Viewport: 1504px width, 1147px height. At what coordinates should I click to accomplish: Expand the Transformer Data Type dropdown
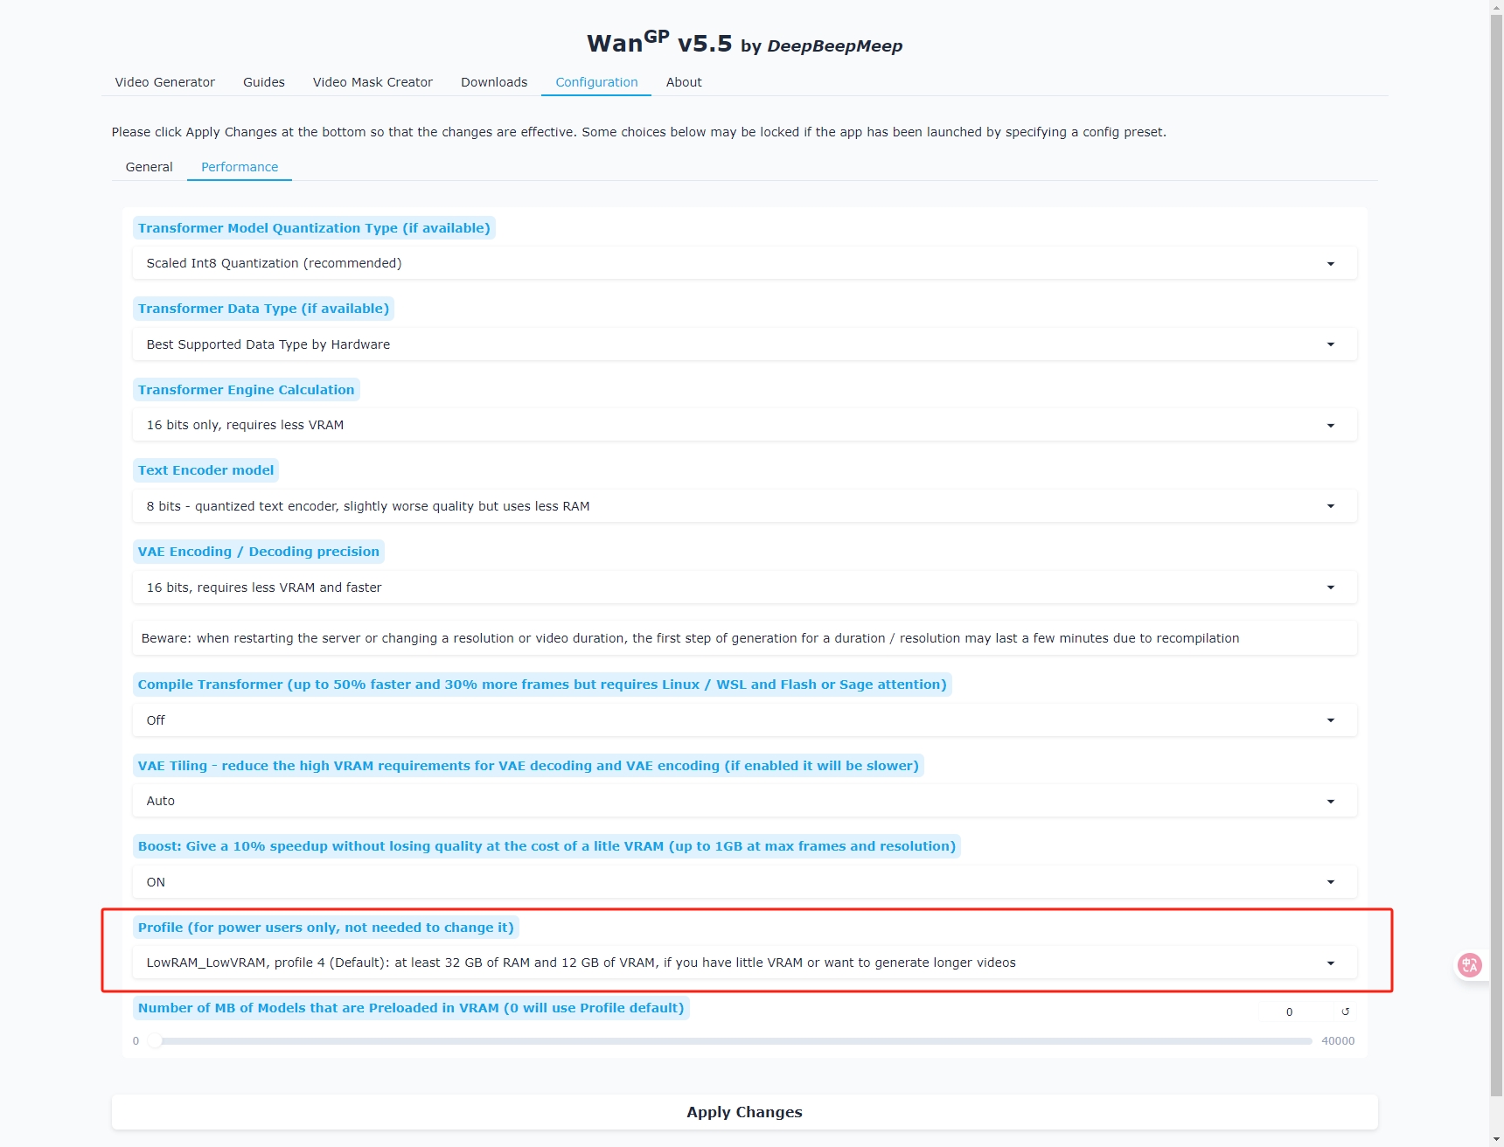click(743, 344)
